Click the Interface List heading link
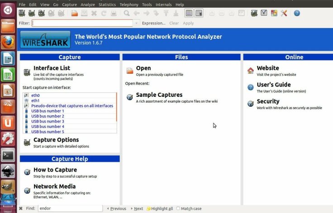The width and height of the screenshot is (333, 213). click(x=52, y=68)
